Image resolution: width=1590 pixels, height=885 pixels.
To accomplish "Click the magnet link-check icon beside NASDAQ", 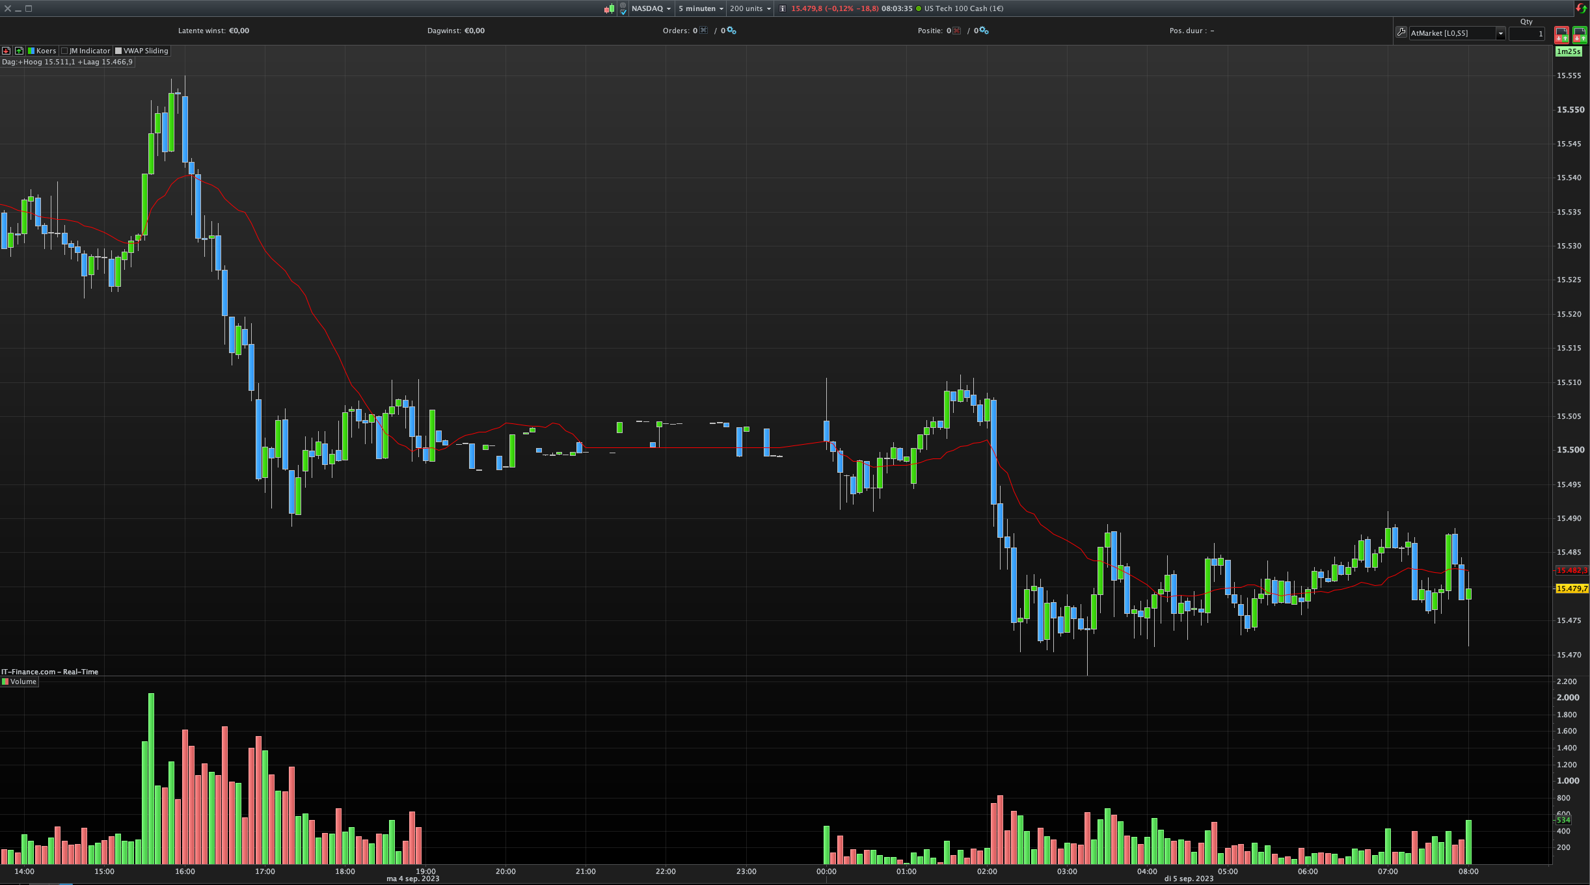I will click(x=623, y=8).
